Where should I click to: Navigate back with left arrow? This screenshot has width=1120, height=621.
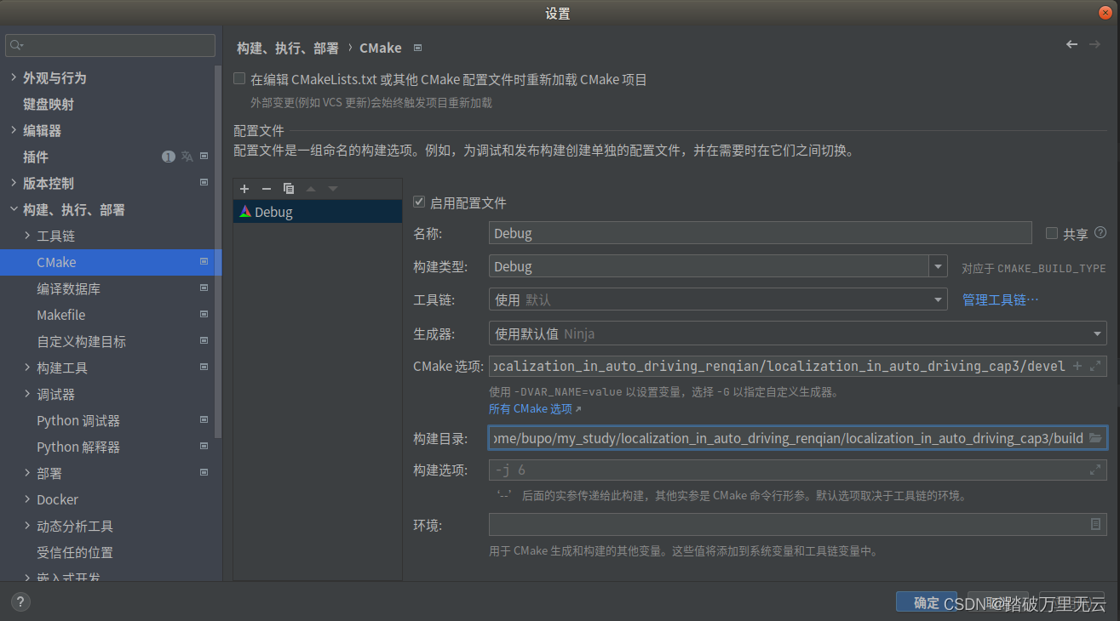click(x=1071, y=44)
